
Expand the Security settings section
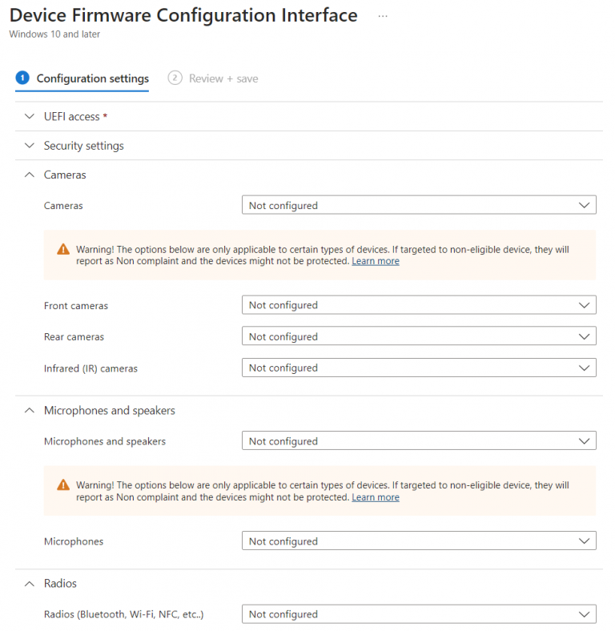click(30, 146)
